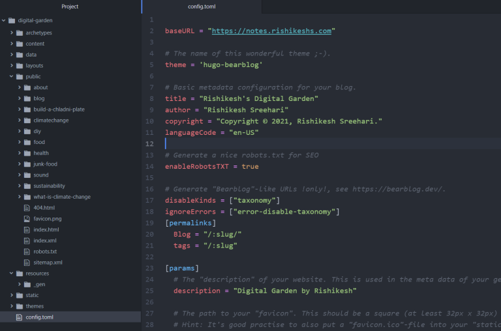The width and height of the screenshot is (501, 331).
Task: Click the what-is-climate-change folder icon
Action: pyautogui.click(x=27, y=197)
